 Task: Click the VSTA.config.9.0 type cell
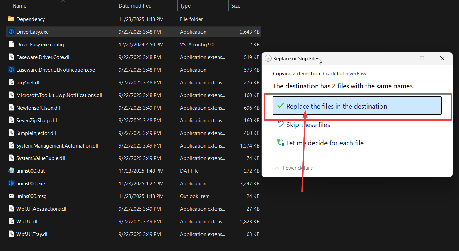tap(197, 45)
